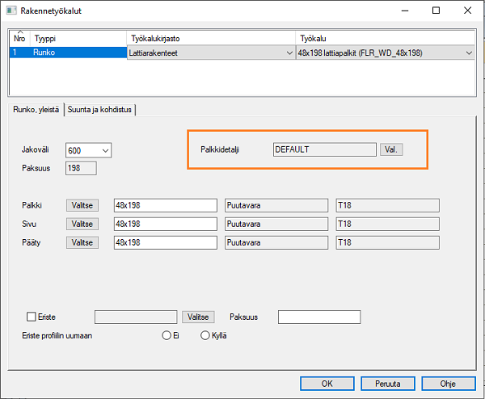Click Valitse button for Sivu

[x=82, y=224]
